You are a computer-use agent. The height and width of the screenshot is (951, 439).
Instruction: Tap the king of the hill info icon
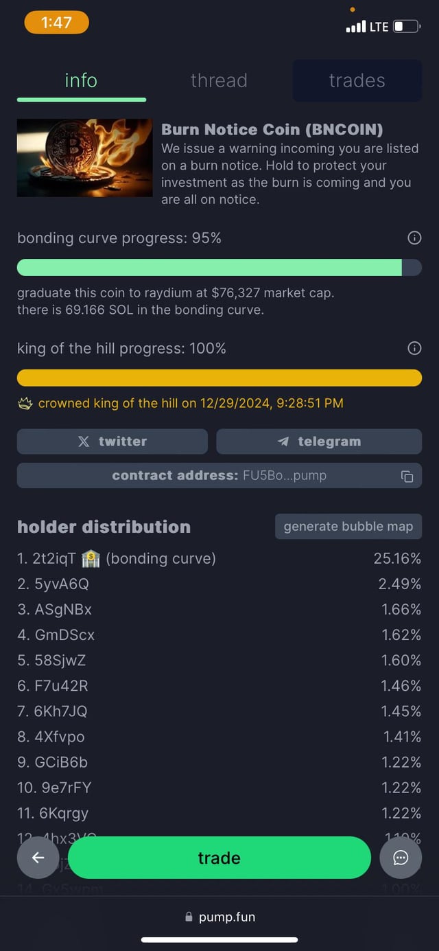coord(414,349)
